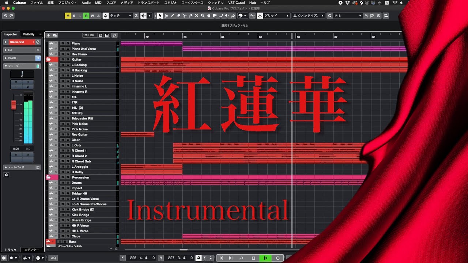Image resolution: width=468 pixels, height=263 pixels.
Task: Toggle the punch points lock icon
Action: click(x=198, y=258)
